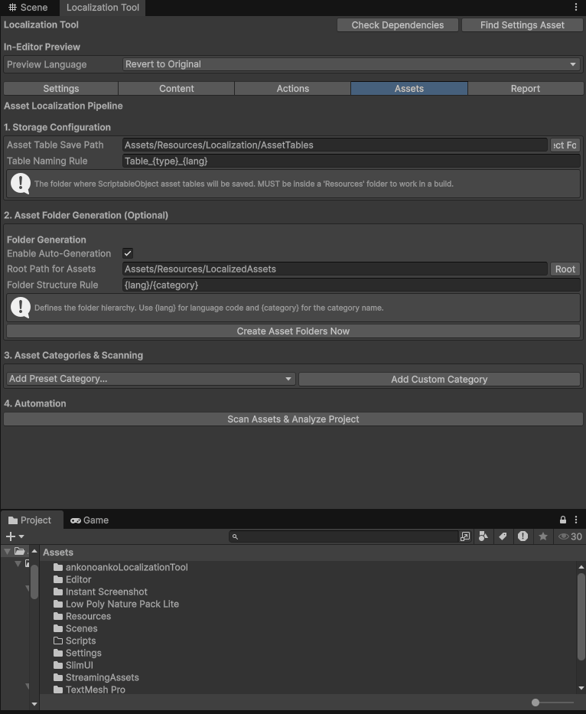Search by import log type icon
The width and height of the screenshot is (586, 714).
pyautogui.click(x=523, y=536)
